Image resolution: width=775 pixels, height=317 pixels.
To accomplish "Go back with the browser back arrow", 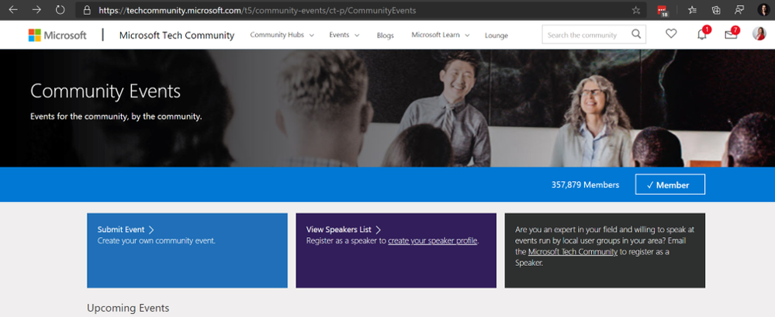I will pos(13,9).
